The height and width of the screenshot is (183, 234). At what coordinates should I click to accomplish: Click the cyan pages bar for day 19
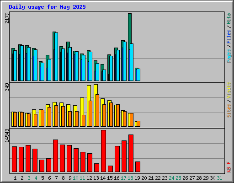coord(138,75)
